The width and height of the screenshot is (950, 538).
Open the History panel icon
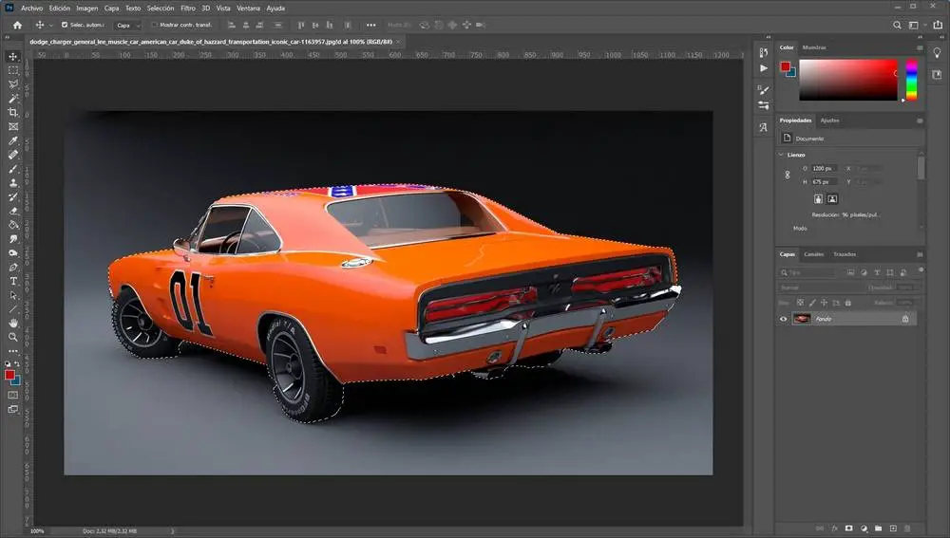pos(764,52)
